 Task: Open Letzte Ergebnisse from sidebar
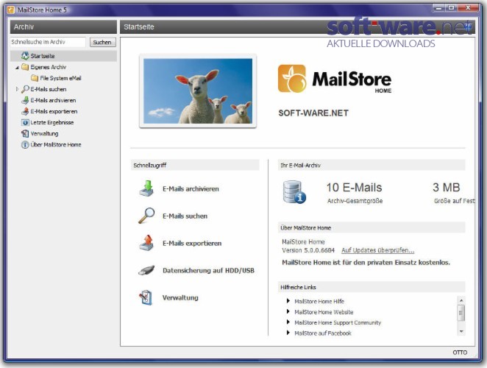point(52,122)
